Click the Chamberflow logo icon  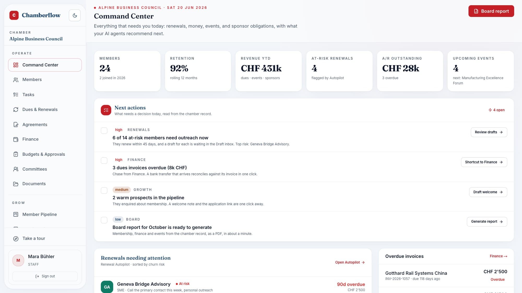pyautogui.click(x=14, y=15)
